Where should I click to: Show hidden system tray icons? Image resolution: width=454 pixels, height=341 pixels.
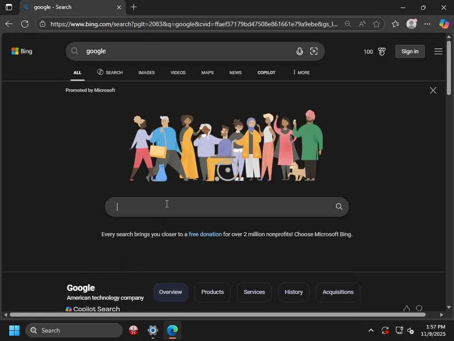371,330
